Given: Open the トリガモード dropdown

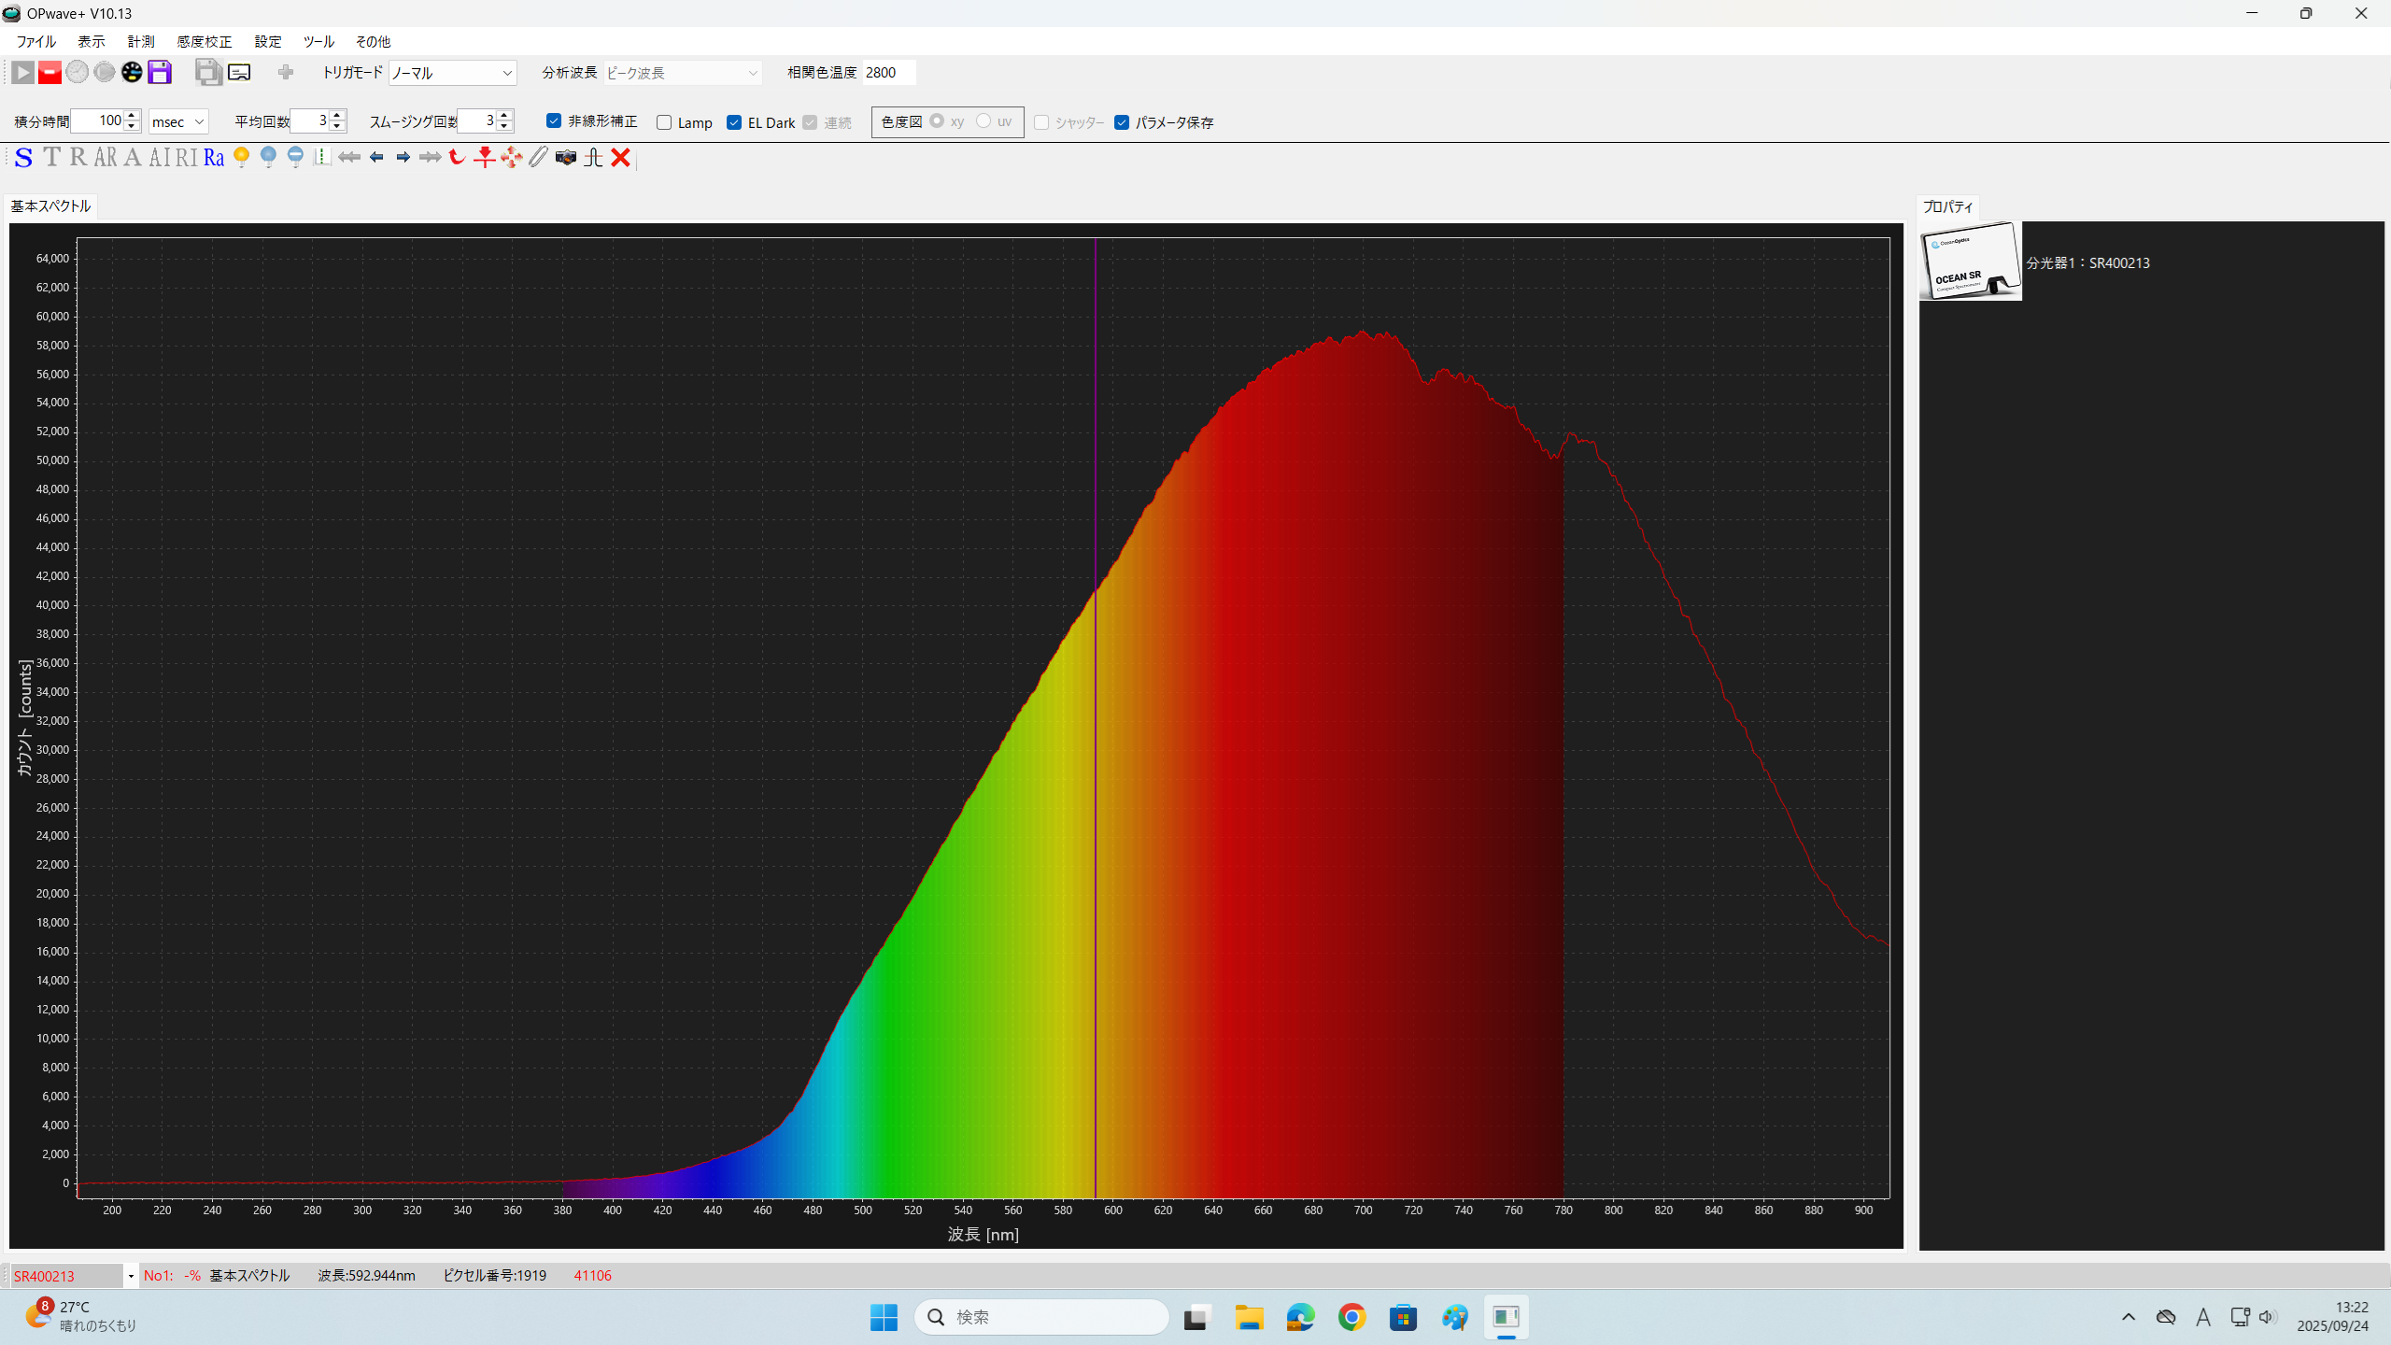Looking at the screenshot, I should click(x=452, y=73).
